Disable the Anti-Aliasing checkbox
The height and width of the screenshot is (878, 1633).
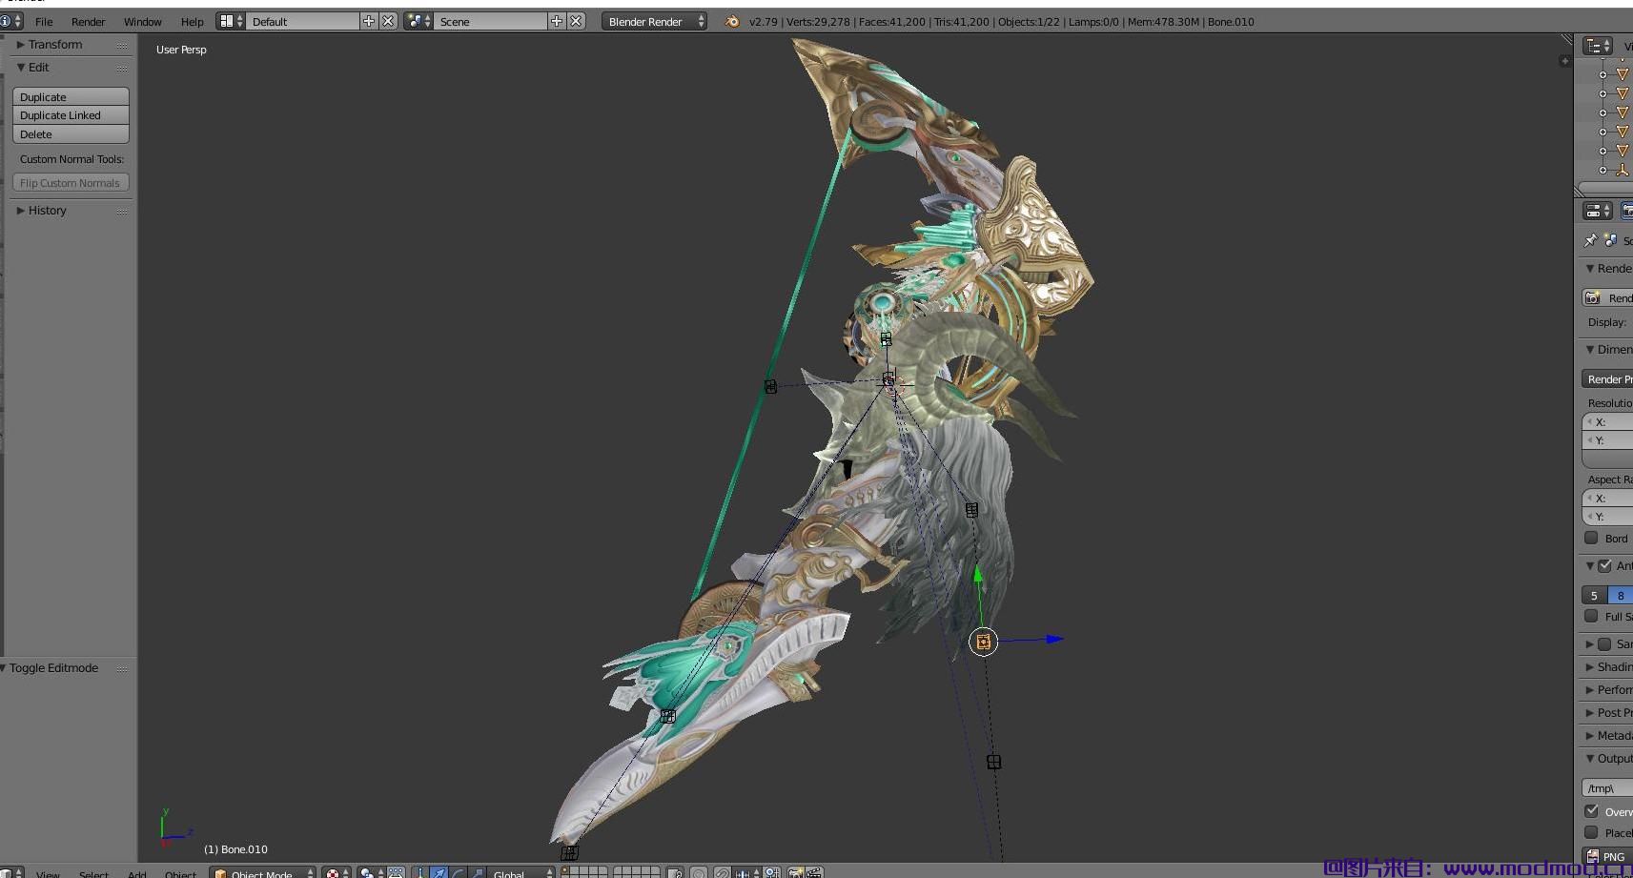pos(1605,565)
